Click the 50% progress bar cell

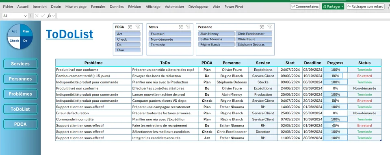pyautogui.click(x=335, y=100)
